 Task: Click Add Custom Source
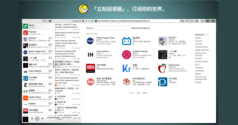(x=141, y=28)
